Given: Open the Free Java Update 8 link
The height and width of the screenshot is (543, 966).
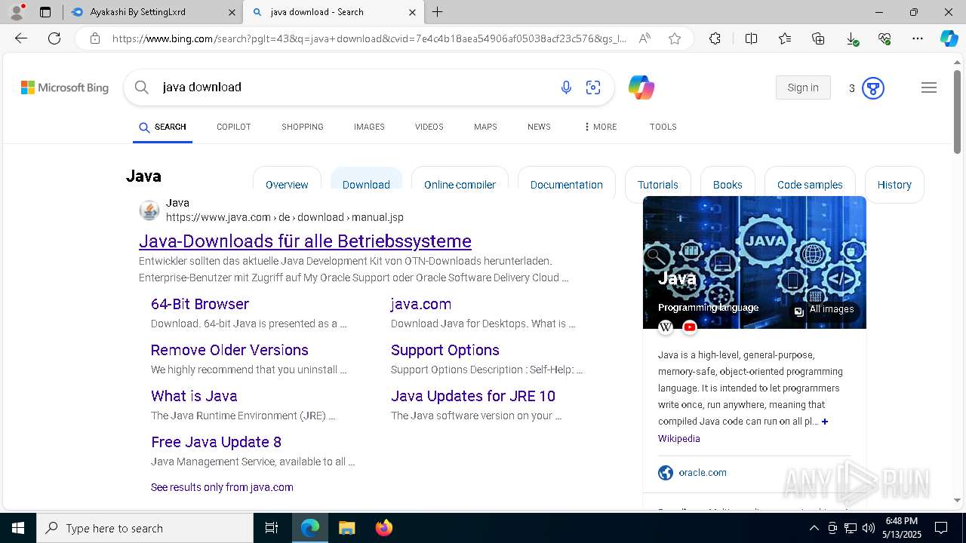Looking at the screenshot, I should pyautogui.click(x=216, y=442).
